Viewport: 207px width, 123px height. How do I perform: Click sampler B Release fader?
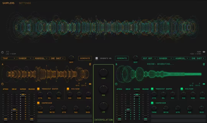pyautogui.click(x=145, y=119)
